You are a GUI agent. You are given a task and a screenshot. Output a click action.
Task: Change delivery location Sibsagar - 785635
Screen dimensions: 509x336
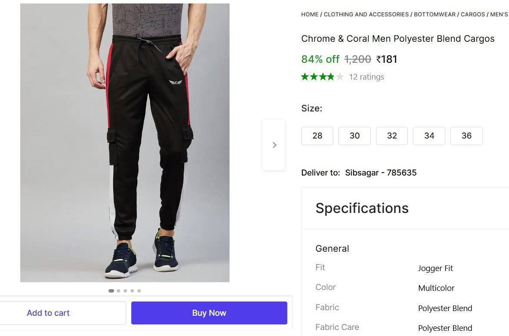[381, 173]
